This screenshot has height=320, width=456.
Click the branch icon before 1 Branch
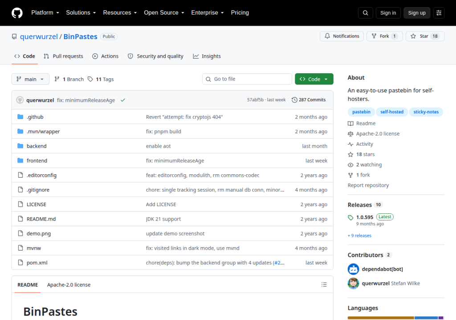point(57,79)
